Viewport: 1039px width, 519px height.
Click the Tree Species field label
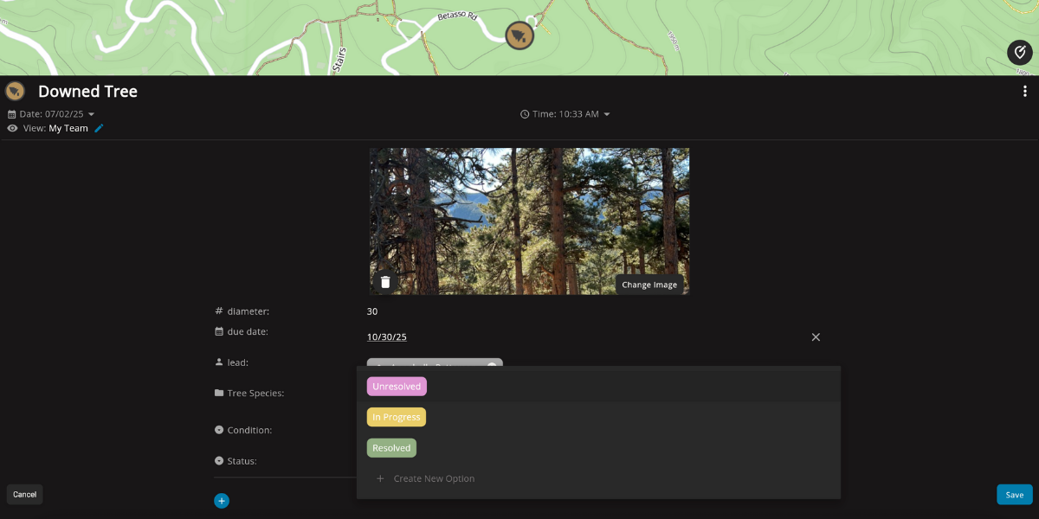click(255, 393)
